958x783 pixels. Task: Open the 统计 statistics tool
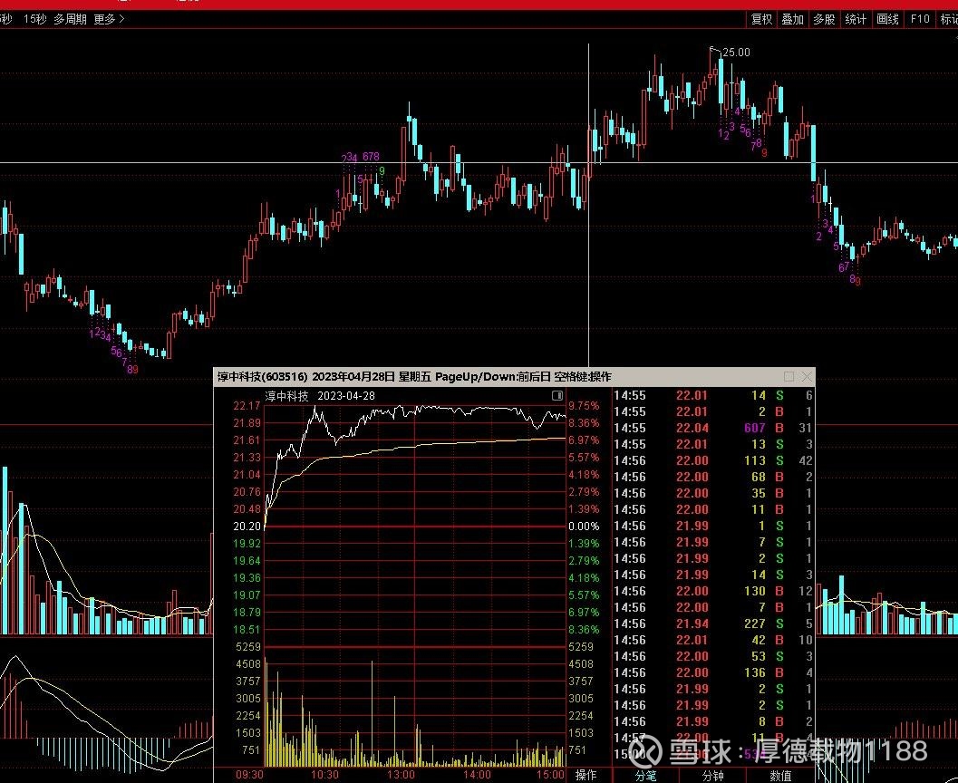point(856,19)
